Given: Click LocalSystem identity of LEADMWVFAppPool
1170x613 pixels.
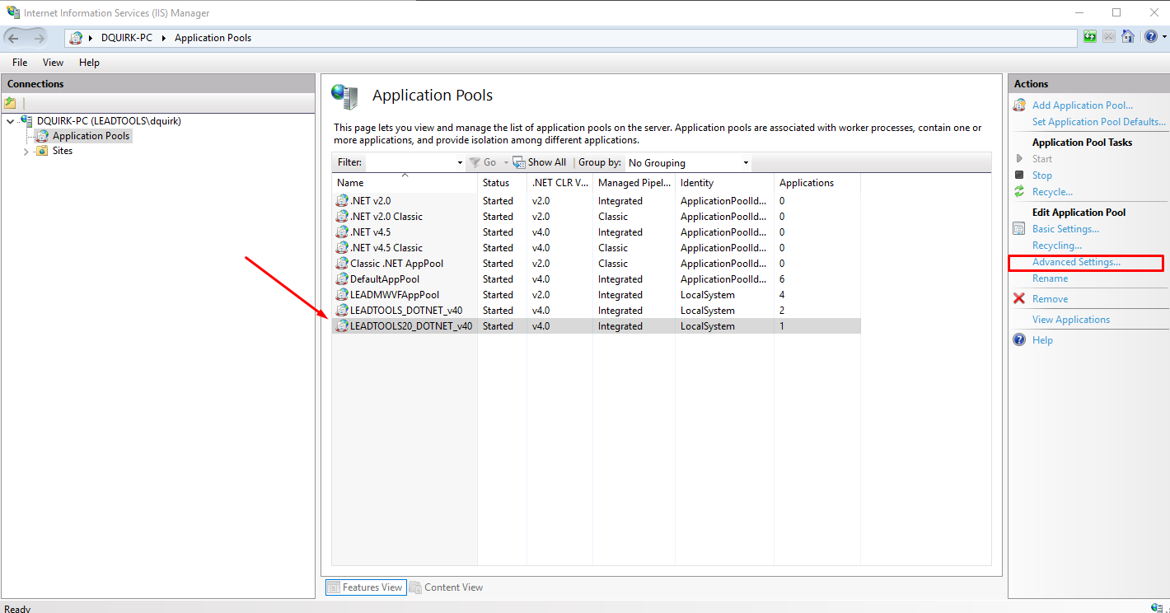Looking at the screenshot, I should tap(708, 295).
